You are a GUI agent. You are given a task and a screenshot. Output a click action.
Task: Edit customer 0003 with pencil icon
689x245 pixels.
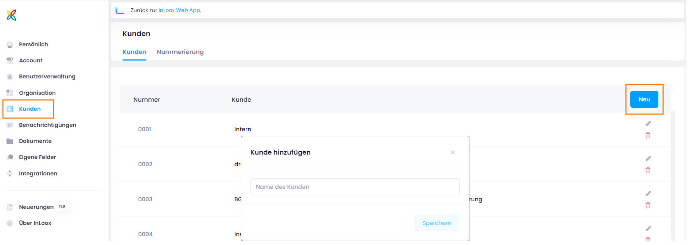pos(648,194)
